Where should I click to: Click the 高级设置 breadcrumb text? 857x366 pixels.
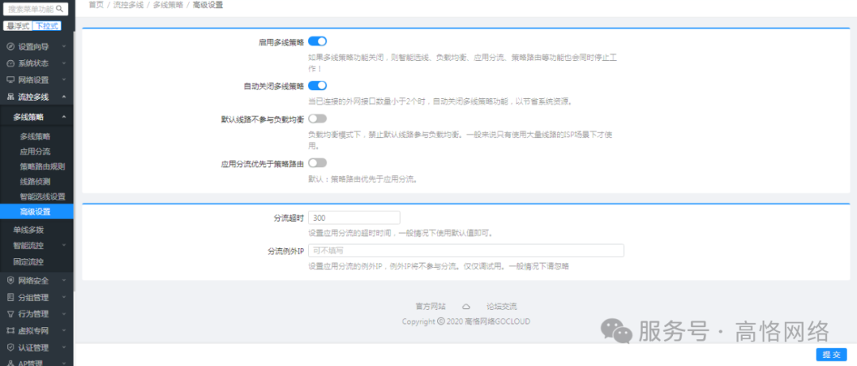(208, 5)
